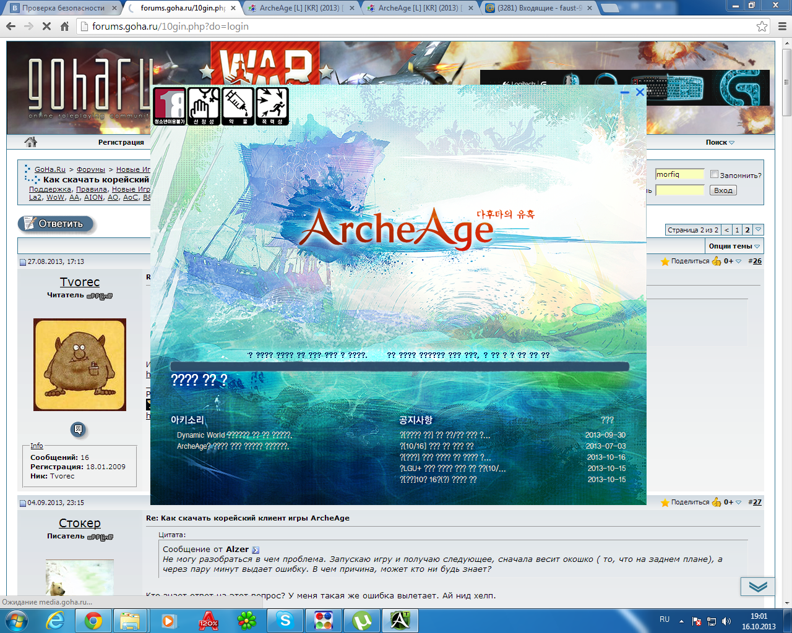The height and width of the screenshot is (633, 792).
Task: Click Регистрация in forum navbar
Action: 121,142
